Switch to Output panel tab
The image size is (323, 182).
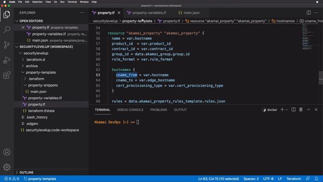(x=180, y=110)
